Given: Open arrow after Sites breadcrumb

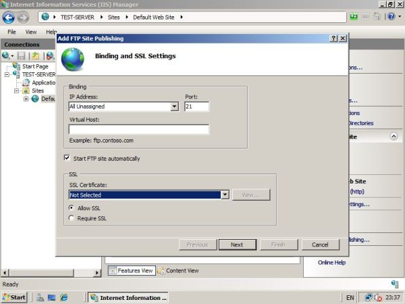Looking at the screenshot, I should pyautogui.click(x=127, y=17).
